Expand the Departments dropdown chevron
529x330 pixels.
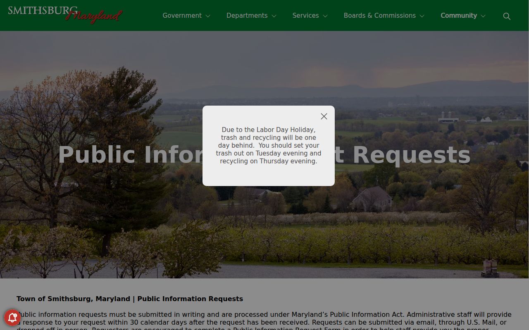[274, 16]
